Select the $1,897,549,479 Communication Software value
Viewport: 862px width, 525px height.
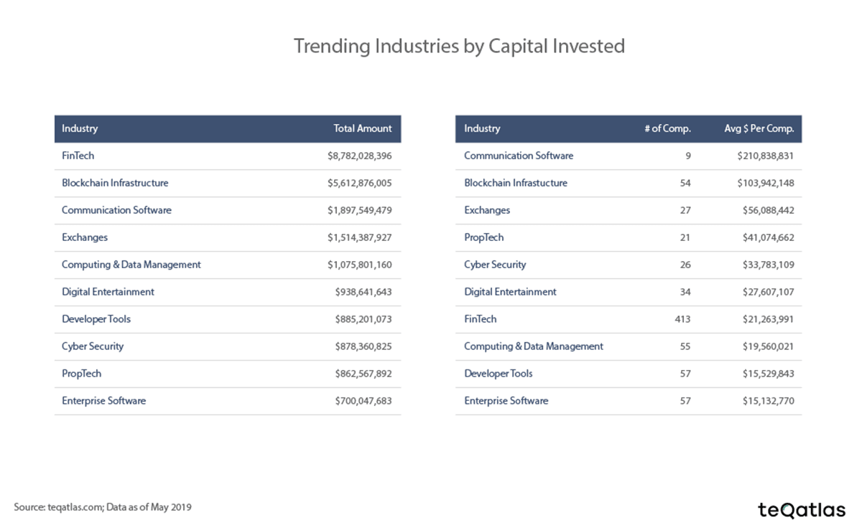tap(359, 210)
